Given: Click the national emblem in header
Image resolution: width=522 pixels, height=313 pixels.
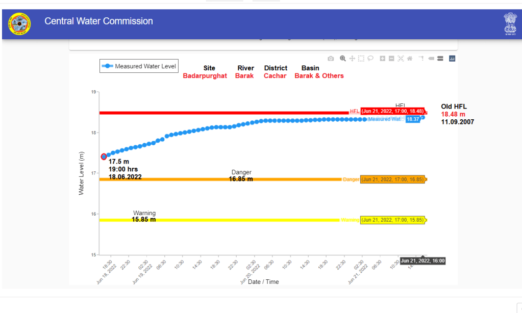Looking at the screenshot, I should [510, 23].
